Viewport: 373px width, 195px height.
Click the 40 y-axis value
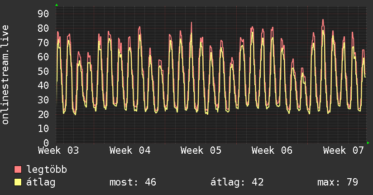tap(43, 86)
